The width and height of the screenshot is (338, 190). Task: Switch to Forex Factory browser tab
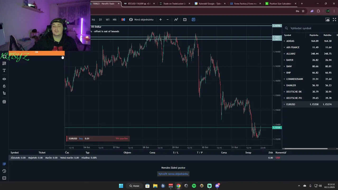tap(245, 4)
